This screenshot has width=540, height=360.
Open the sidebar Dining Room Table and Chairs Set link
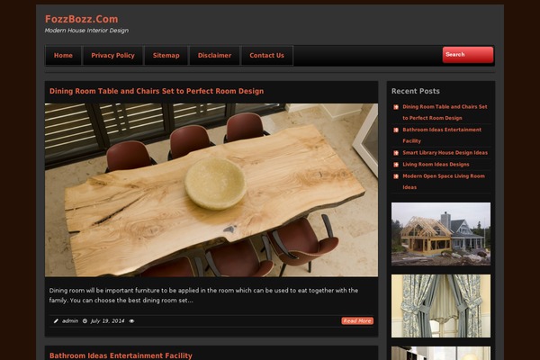tap(445, 112)
